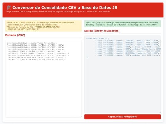
Task: Click the CSV header row 'Sku,Marca,Modelo,Pie,Cuota,Valor Total,Stock'
Action: pyautogui.click(x=32, y=43)
